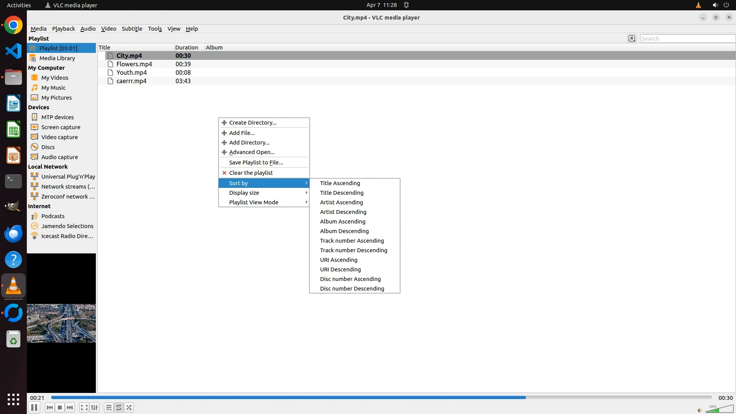The width and height of the screenshot is (736, 414).
Task: Open extended settings equalizer icon
Action: [x=94, y=407]
